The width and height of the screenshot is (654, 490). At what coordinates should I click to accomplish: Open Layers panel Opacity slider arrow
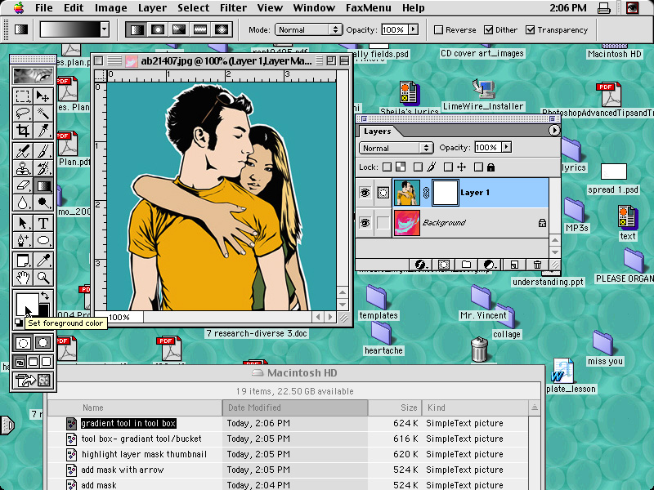click(x=507, y=147)
